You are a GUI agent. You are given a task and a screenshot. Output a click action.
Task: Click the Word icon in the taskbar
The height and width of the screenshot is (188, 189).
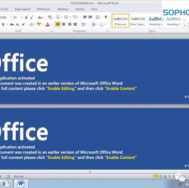coord(21,184)
